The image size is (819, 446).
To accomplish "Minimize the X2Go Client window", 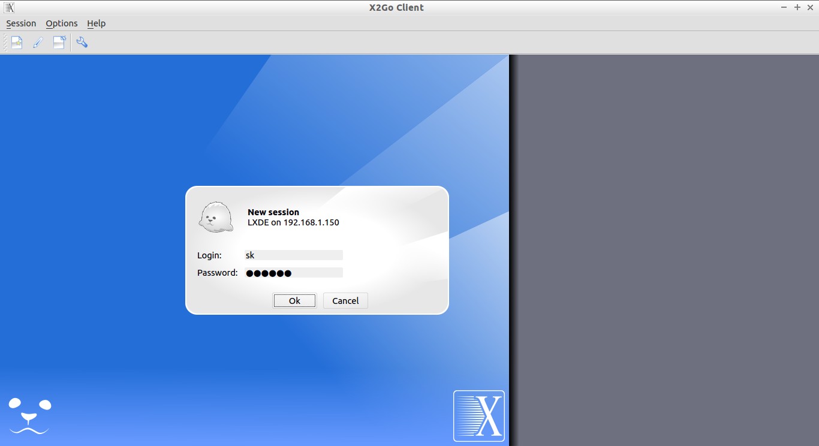I will click(785, 7).
